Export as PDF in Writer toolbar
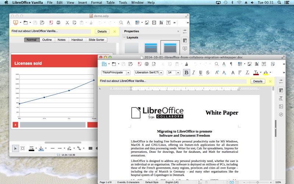This screenshot has height=184, width=294. [x=140, y=64]
